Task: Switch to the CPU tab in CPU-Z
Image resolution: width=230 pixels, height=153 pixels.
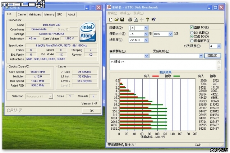Action: [x=10, y=14]
